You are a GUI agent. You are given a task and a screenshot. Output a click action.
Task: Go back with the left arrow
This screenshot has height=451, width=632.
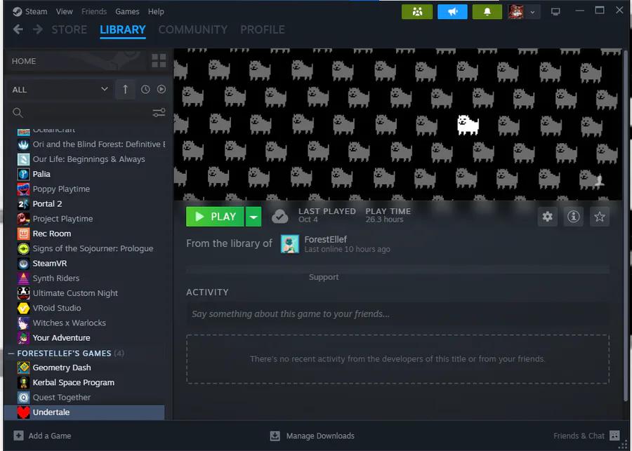click(x=18, y=29)
